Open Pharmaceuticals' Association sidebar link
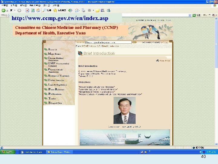Viewport: 218px width, 164px height. [x=56, y=70]
